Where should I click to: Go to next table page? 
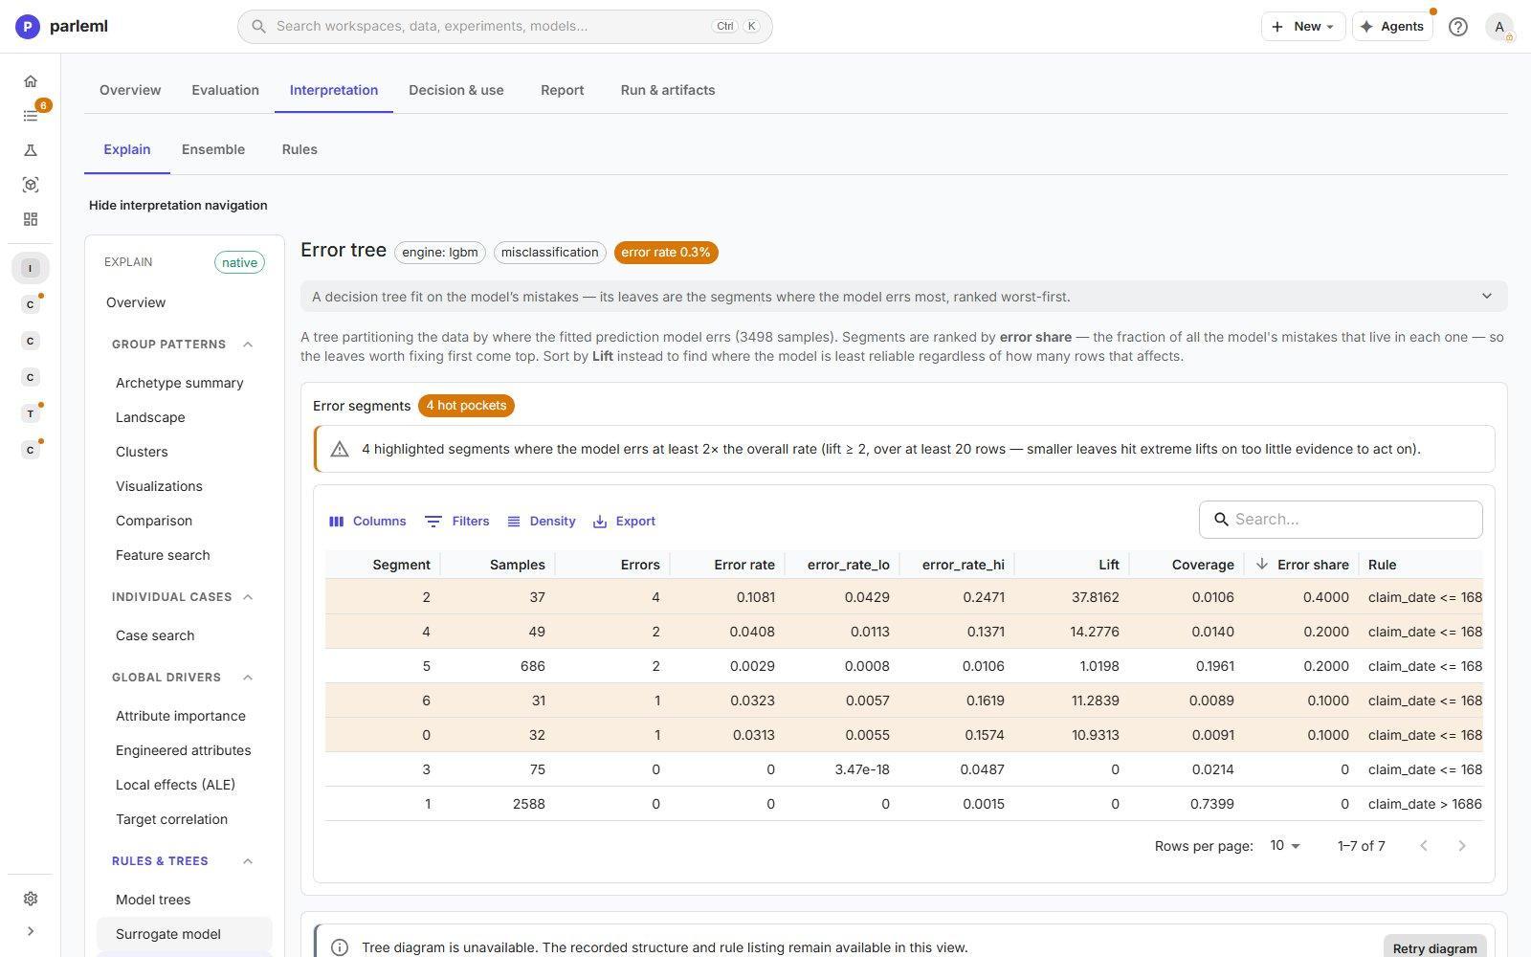[1461, 846]
